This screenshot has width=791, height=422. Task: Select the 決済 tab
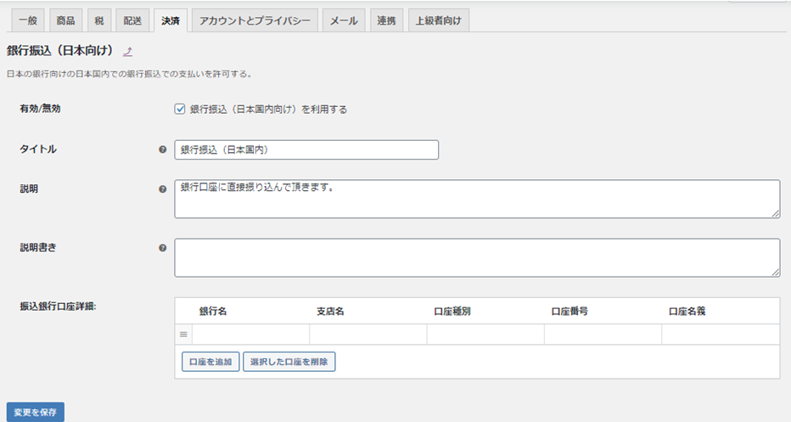coord(171,20)
